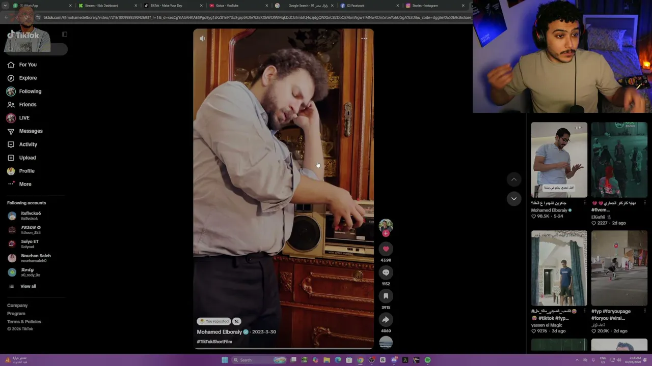Follow the creator with the plus badge

click(386, 233)
